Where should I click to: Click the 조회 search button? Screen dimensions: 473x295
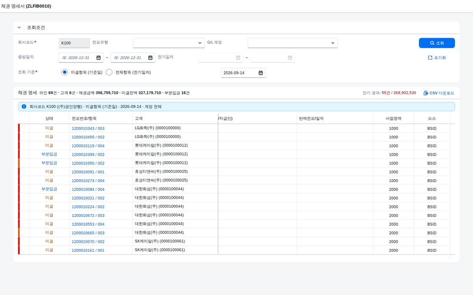(x=437, y=43)
